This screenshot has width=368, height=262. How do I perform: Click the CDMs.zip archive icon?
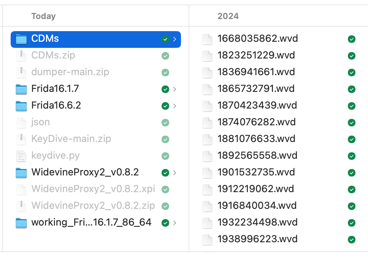pyautogui.click(x=21, y=56)
